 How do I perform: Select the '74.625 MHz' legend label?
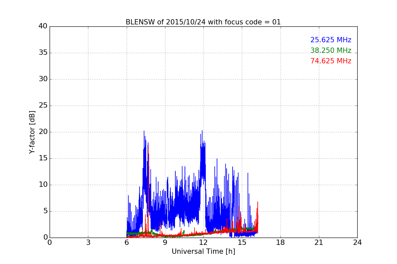coord(331,61)
